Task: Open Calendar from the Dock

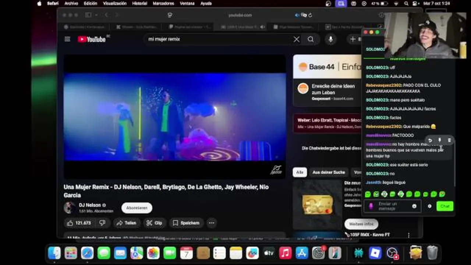Action: click(x=187, y=253)
